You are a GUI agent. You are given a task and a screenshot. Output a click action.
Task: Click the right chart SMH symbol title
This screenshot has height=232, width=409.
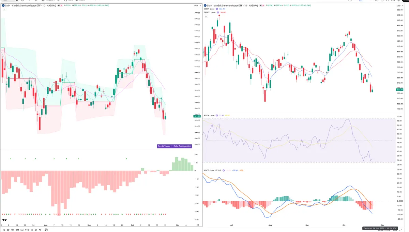(232, 5)
